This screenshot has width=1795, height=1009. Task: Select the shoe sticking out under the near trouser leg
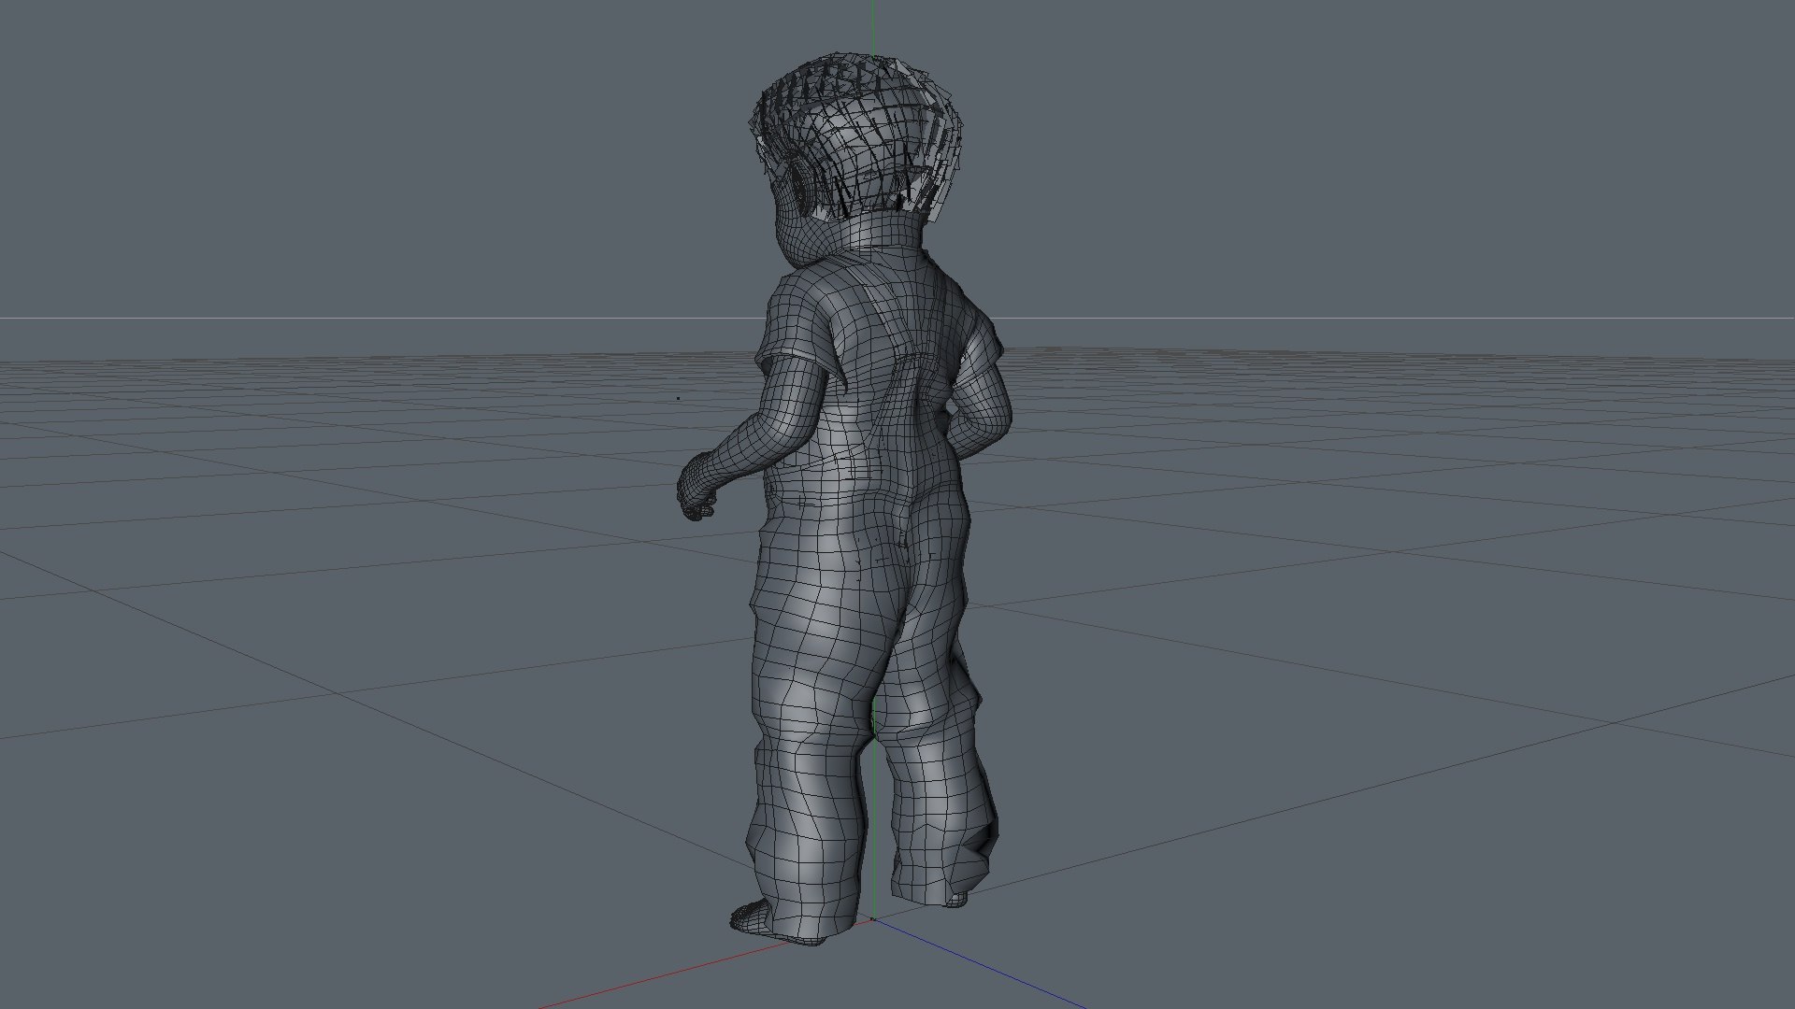750,916
